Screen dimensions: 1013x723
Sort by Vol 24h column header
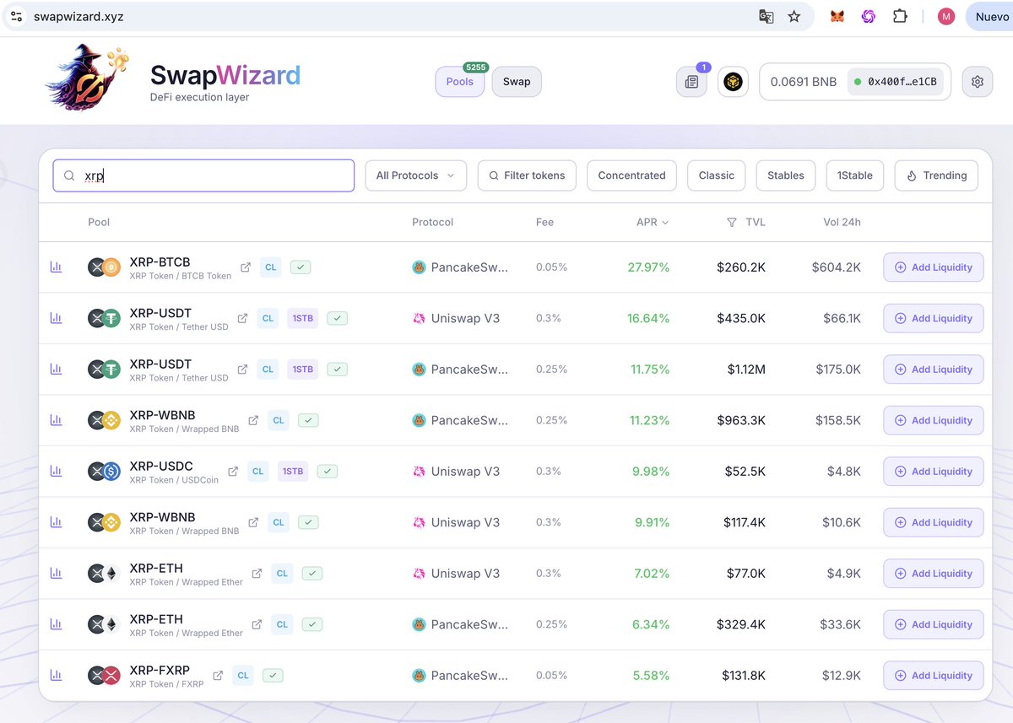point(842,223)
